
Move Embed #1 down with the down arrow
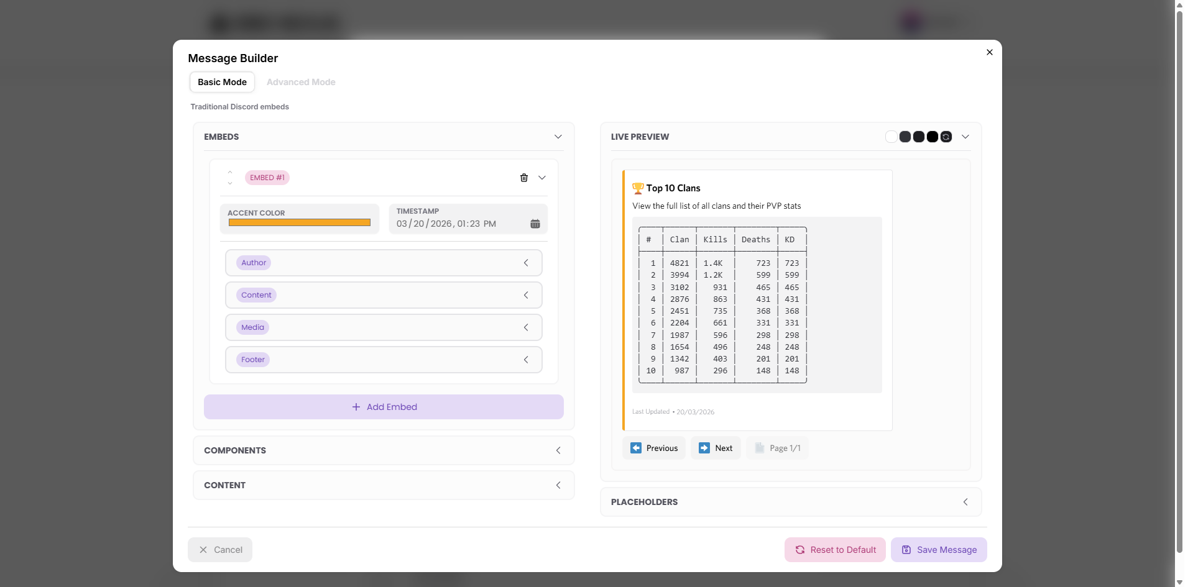click(x=230, y=183)
